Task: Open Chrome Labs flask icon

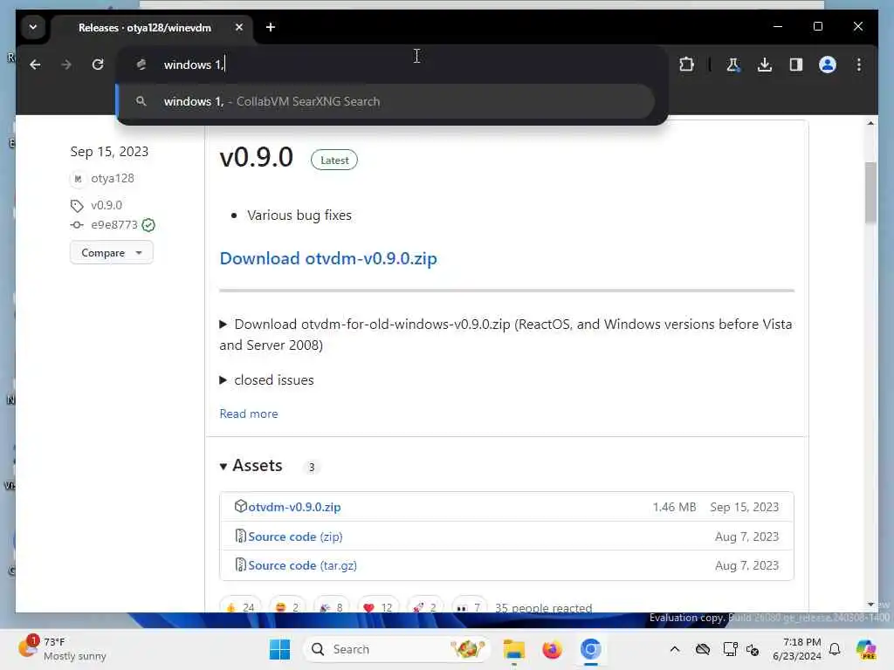Action: 733,65
